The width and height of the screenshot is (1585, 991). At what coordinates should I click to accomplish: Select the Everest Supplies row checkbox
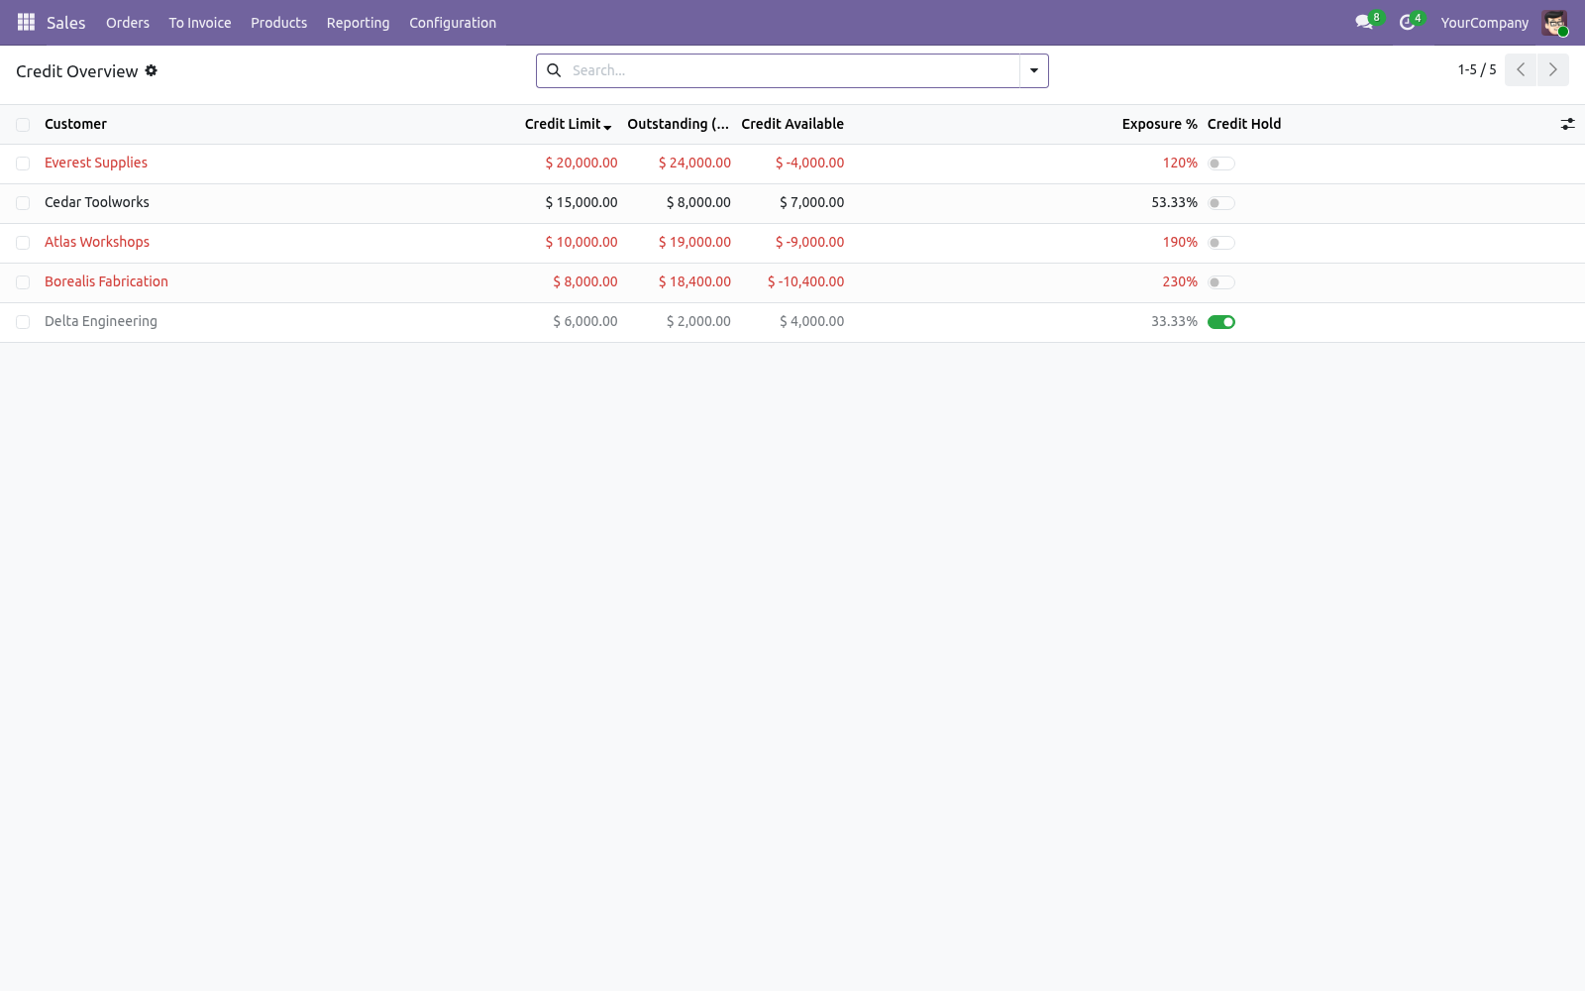[x=23, y=164]
